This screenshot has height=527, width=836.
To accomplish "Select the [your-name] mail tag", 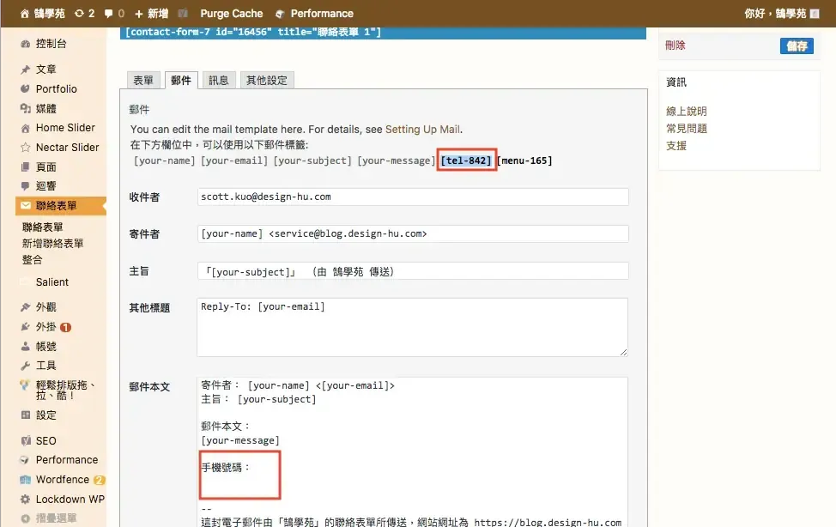I will (165, 161).
